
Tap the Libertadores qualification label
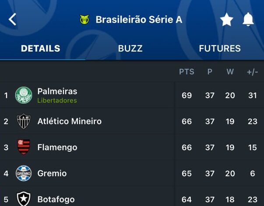57,100
